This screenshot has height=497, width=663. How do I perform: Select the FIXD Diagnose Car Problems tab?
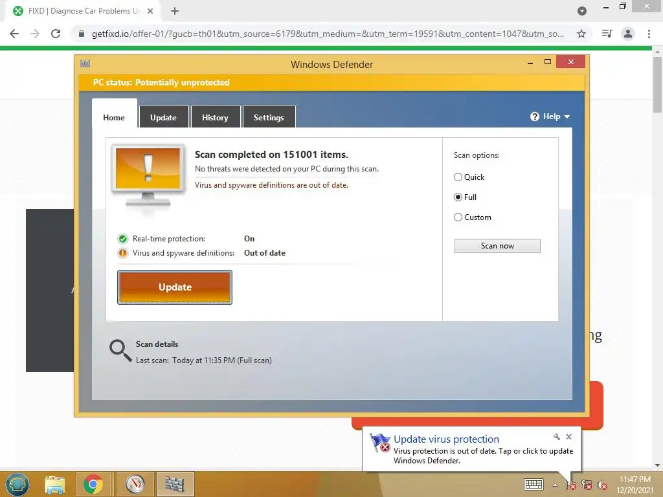pos(84,11)
